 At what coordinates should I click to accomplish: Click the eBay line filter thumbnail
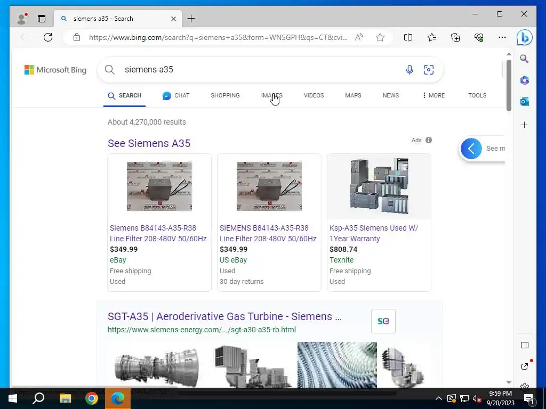click(159, 186)
